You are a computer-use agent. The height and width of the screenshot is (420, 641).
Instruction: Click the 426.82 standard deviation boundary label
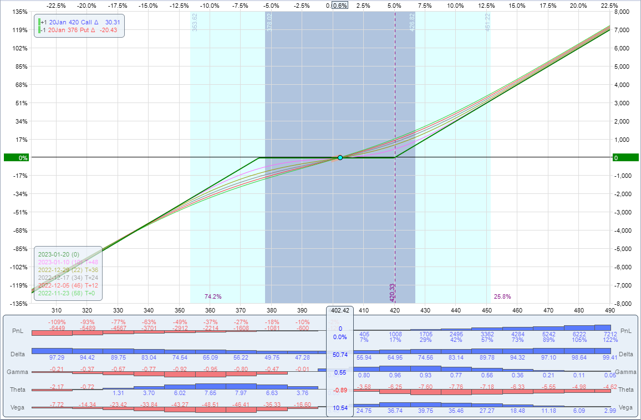click(x=411, y=22)
